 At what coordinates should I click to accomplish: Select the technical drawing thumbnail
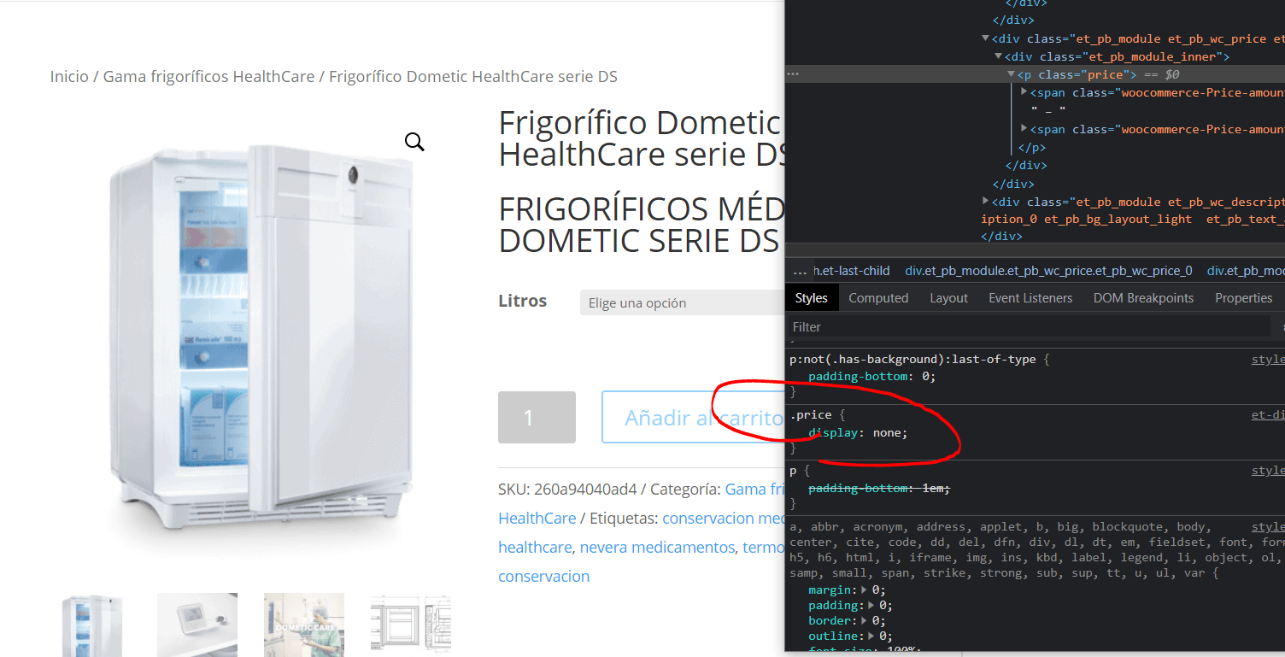410,625
